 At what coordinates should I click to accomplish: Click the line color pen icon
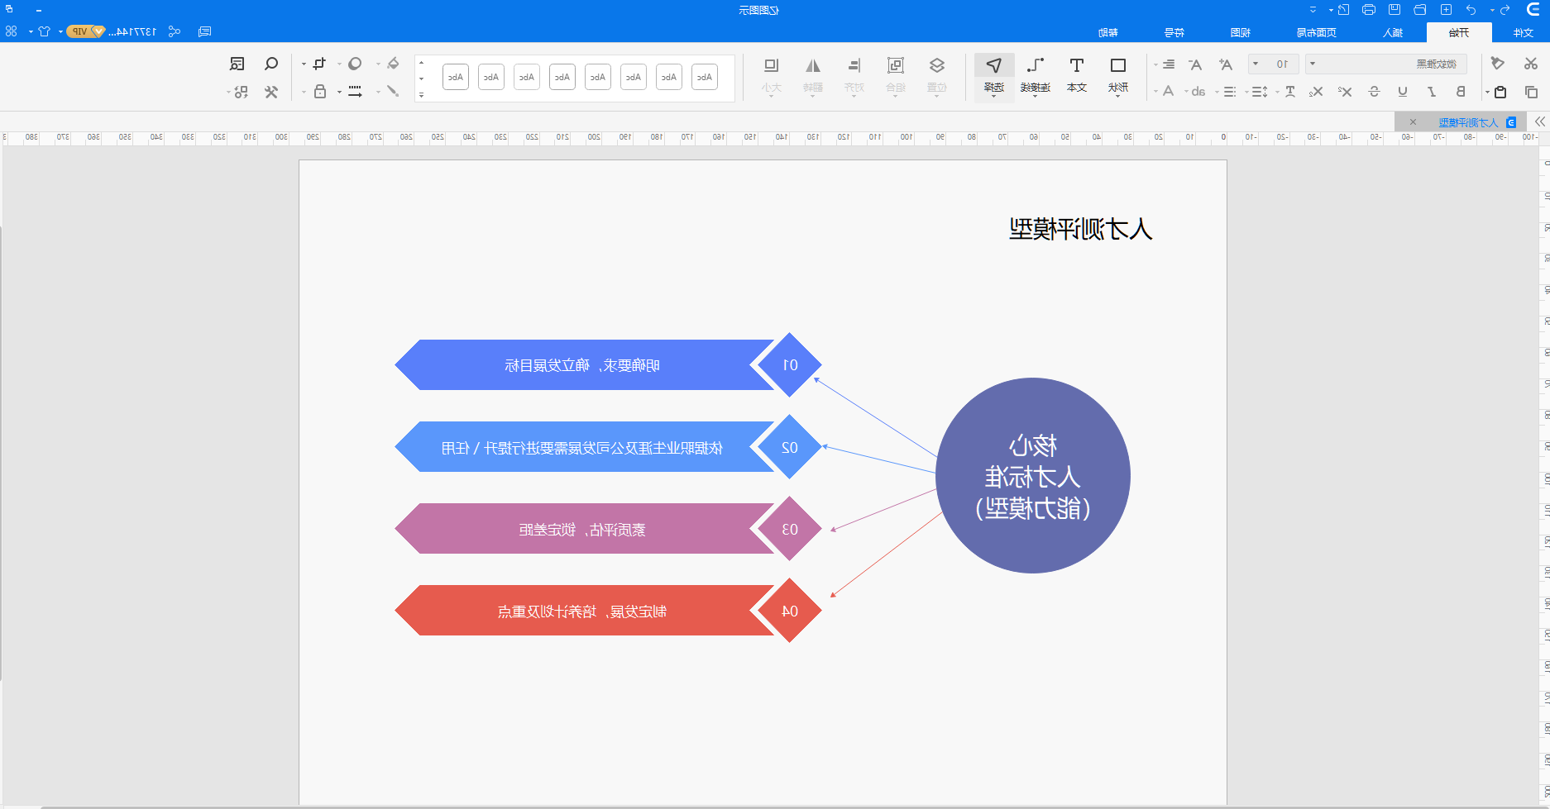tap(393, 92)
